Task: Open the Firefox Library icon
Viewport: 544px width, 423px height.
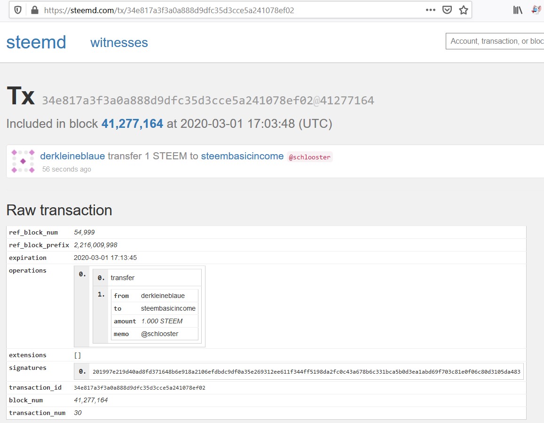Action: (x=518, y=10)
